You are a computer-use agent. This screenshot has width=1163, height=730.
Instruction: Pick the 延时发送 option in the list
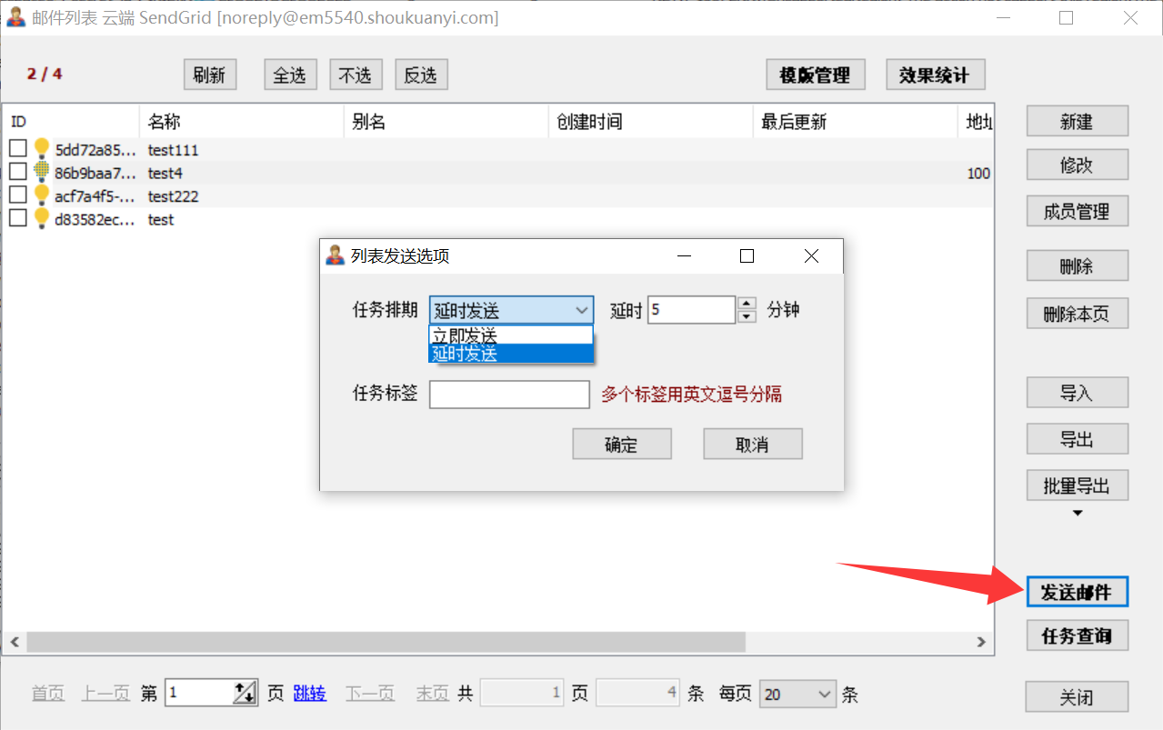[510, 354]
